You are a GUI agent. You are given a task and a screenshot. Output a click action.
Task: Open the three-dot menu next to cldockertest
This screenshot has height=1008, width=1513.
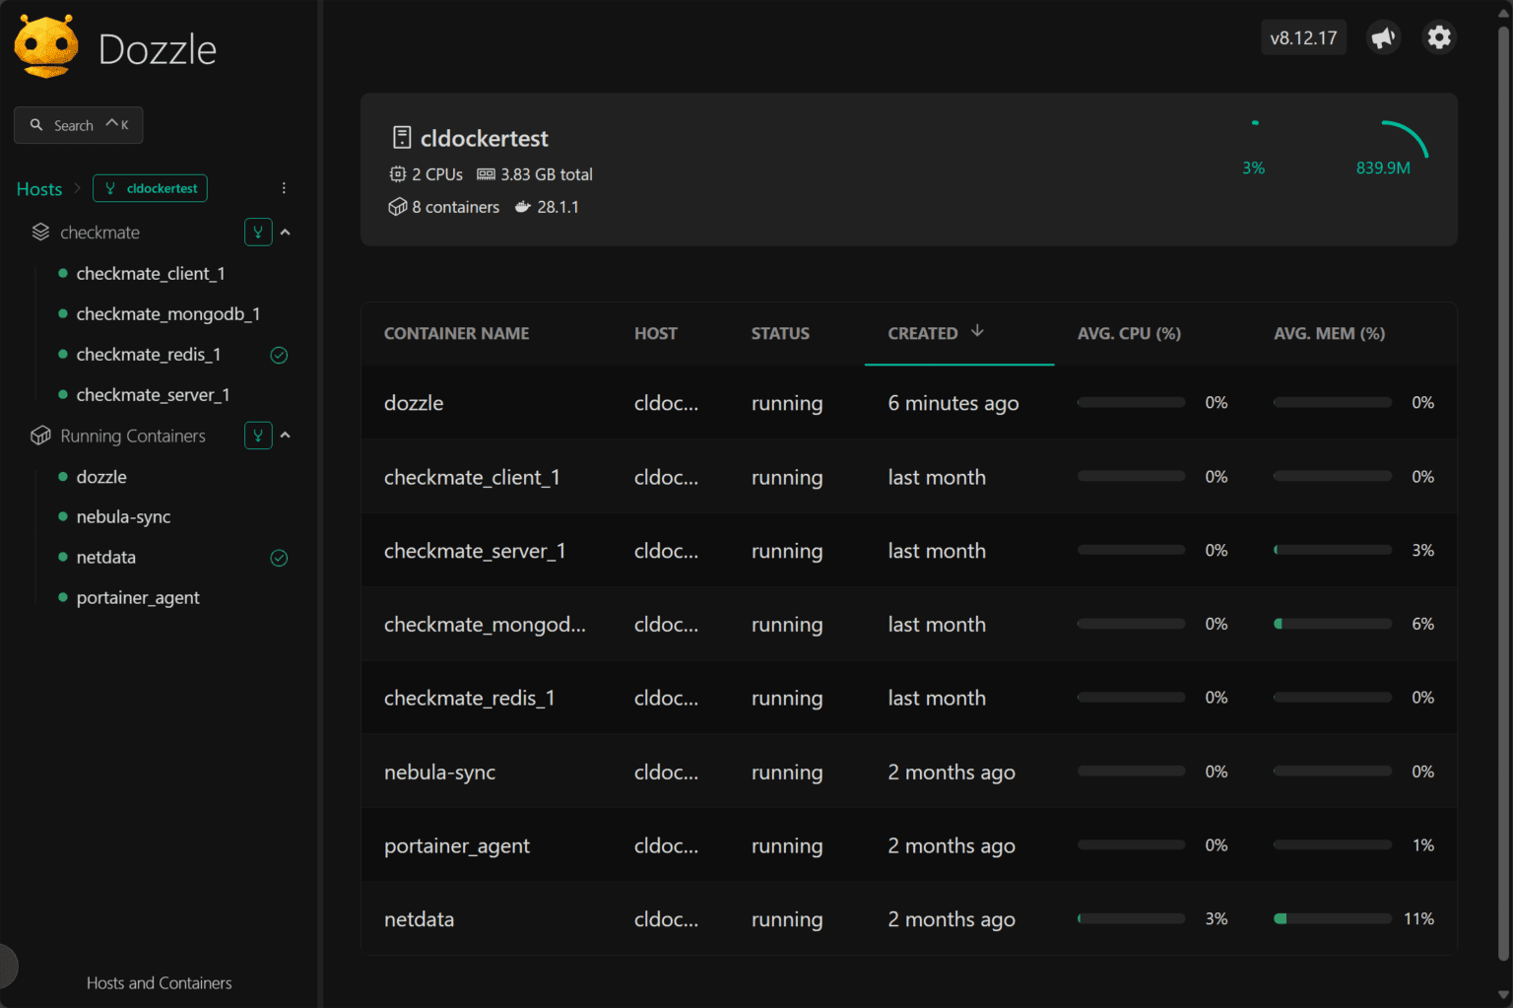click(x=284, y=187)
